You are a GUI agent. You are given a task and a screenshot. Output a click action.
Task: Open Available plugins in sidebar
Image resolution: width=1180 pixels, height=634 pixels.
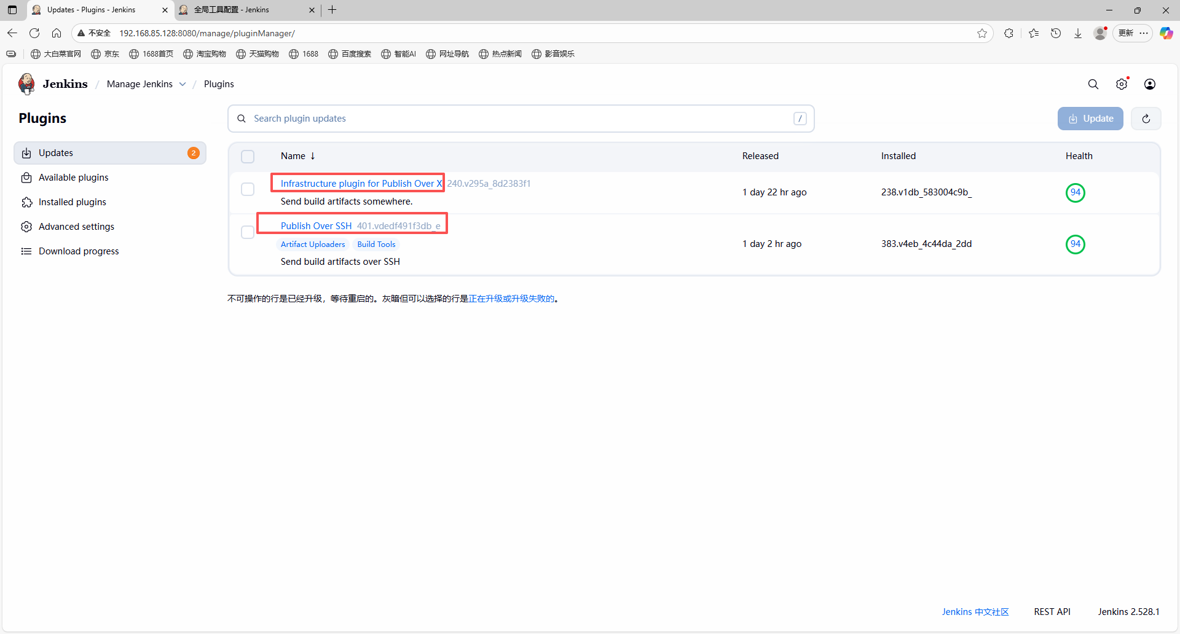pos(110,178)
